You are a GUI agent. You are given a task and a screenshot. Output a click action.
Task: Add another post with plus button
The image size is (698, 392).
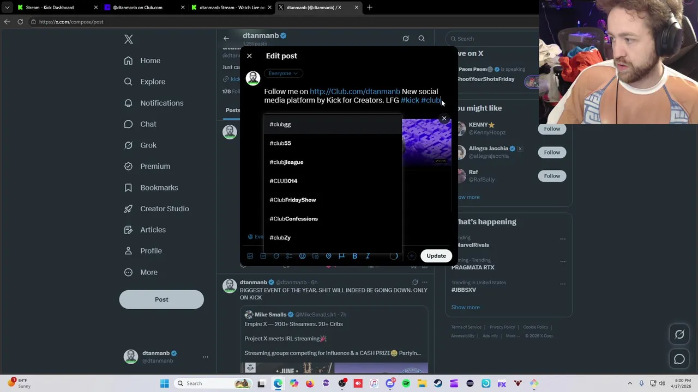412,256
